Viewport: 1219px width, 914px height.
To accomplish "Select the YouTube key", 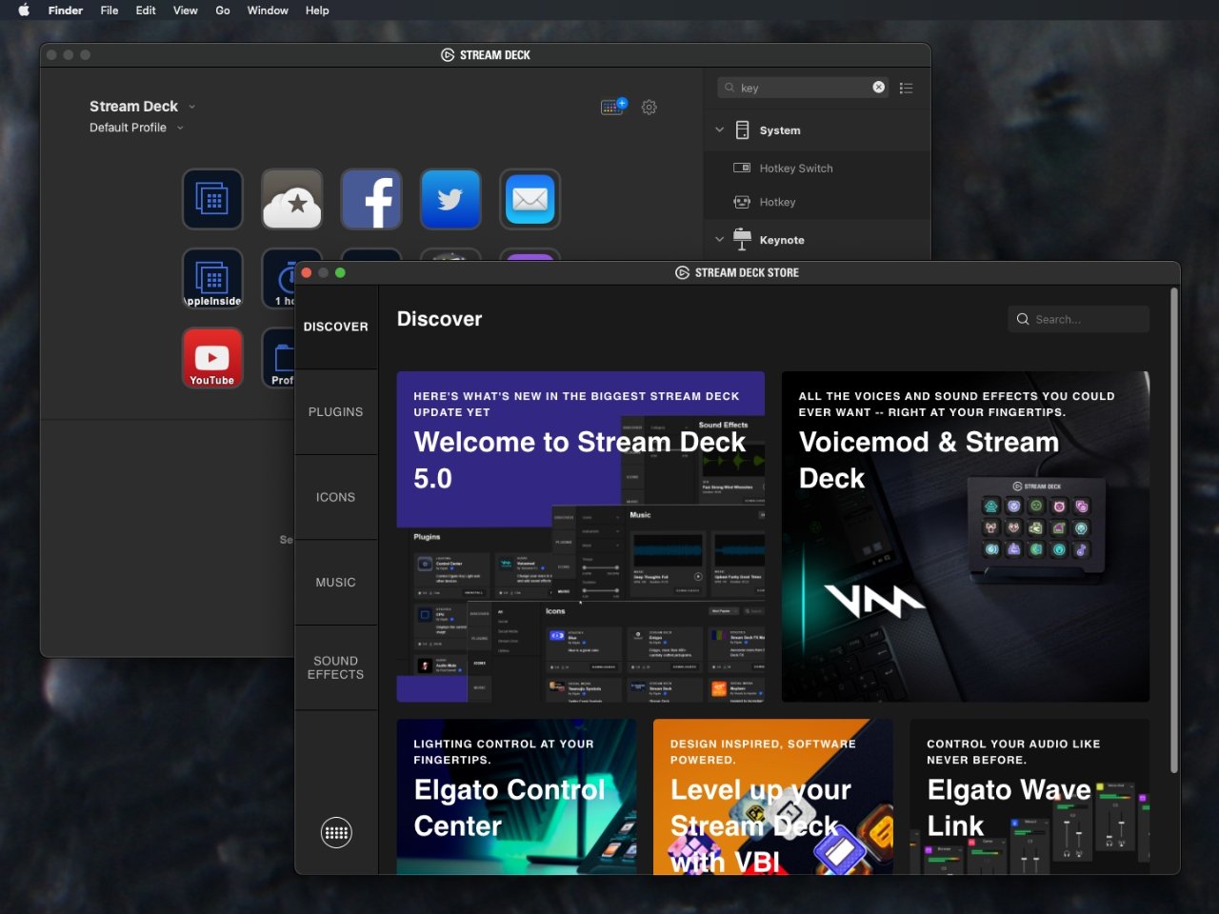I will tap(212, 357).
